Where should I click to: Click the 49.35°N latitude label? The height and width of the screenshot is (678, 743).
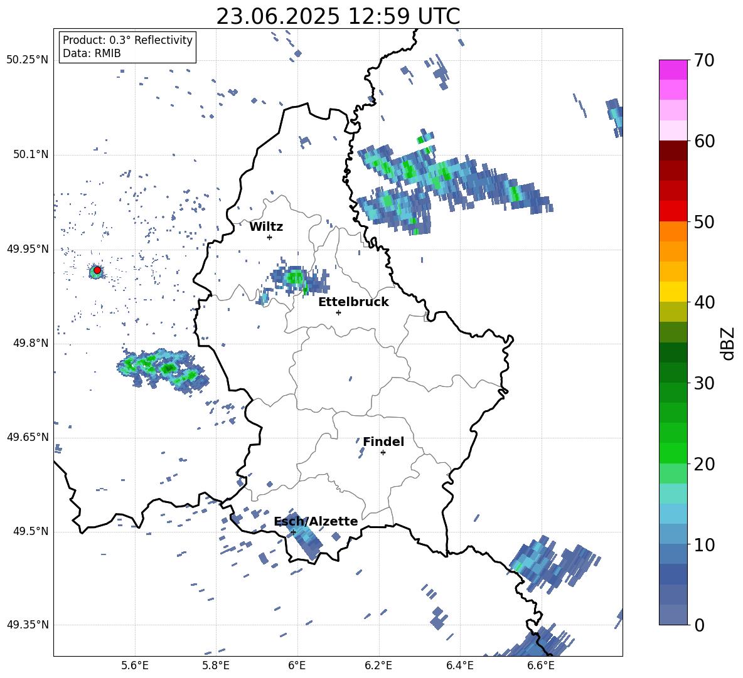pyautogui.click(x=27, y=625)
